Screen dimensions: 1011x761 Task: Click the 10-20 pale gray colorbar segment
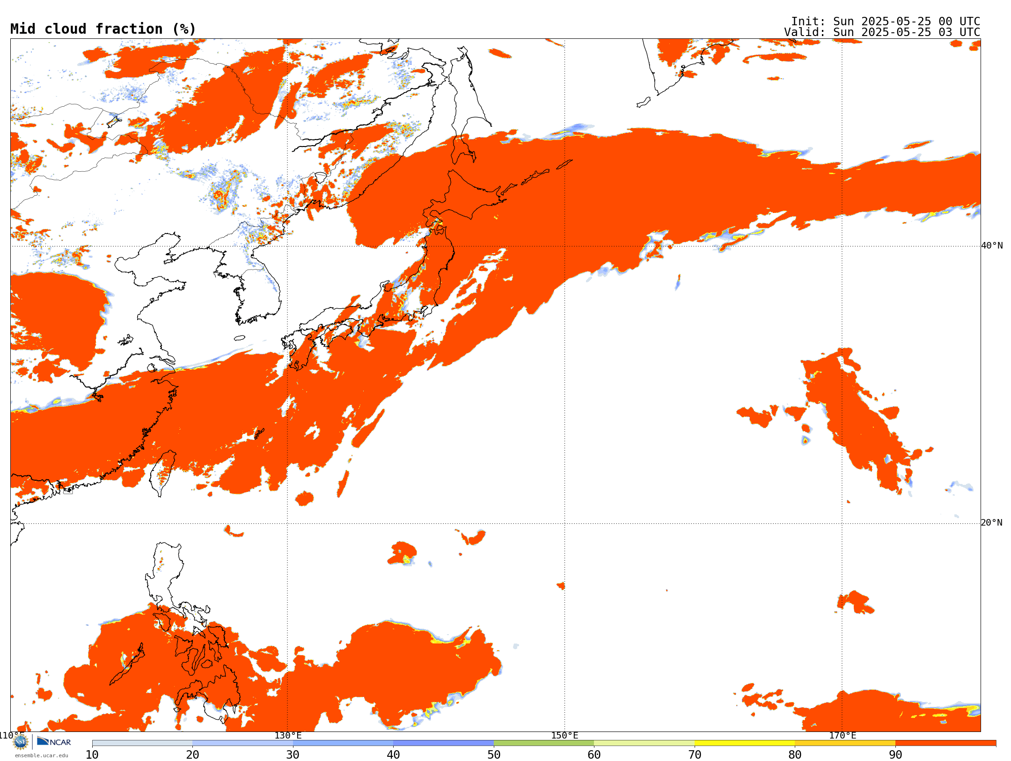[x=142, y=743]
